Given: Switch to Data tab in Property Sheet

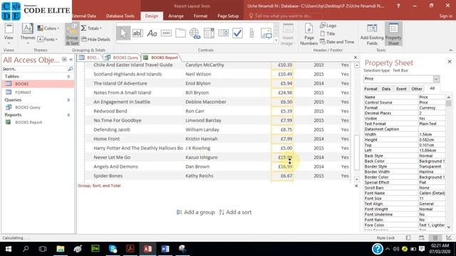Looking at the screenshot, I should pos(386,89).
